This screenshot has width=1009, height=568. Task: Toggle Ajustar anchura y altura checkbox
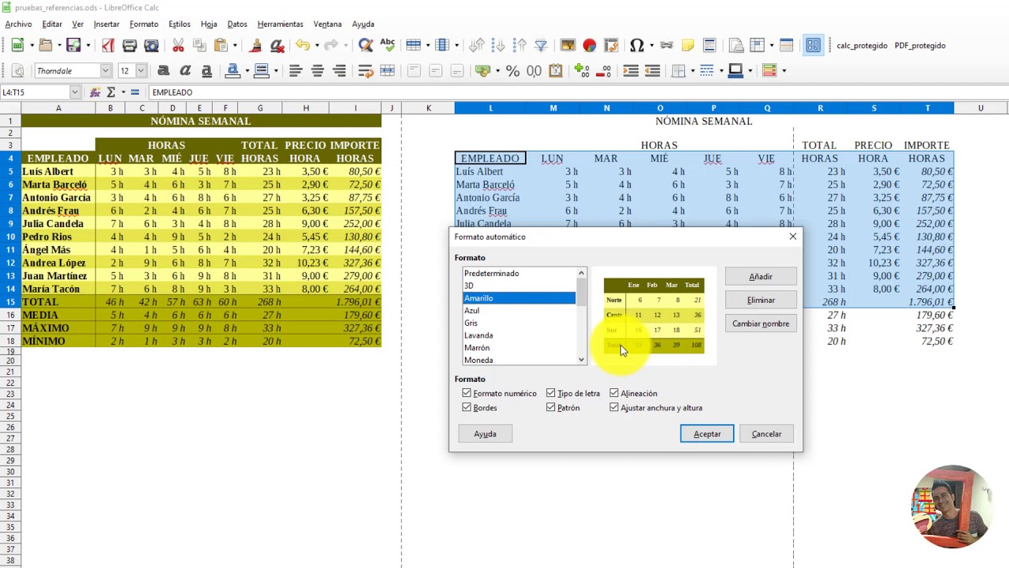tap(614, 407)
